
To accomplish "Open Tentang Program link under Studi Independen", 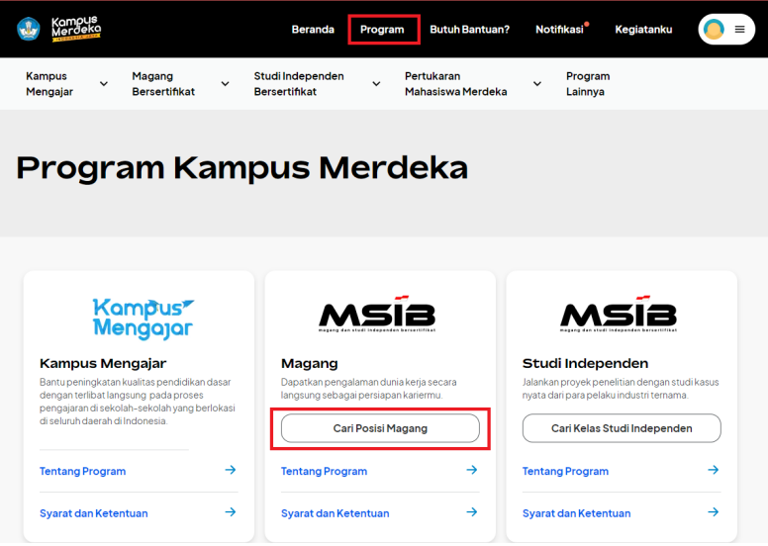I will (566, 471).
